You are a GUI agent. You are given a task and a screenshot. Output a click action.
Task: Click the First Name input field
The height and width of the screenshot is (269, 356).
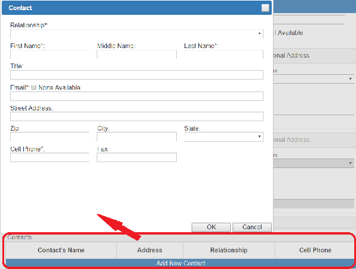point(49,55)
